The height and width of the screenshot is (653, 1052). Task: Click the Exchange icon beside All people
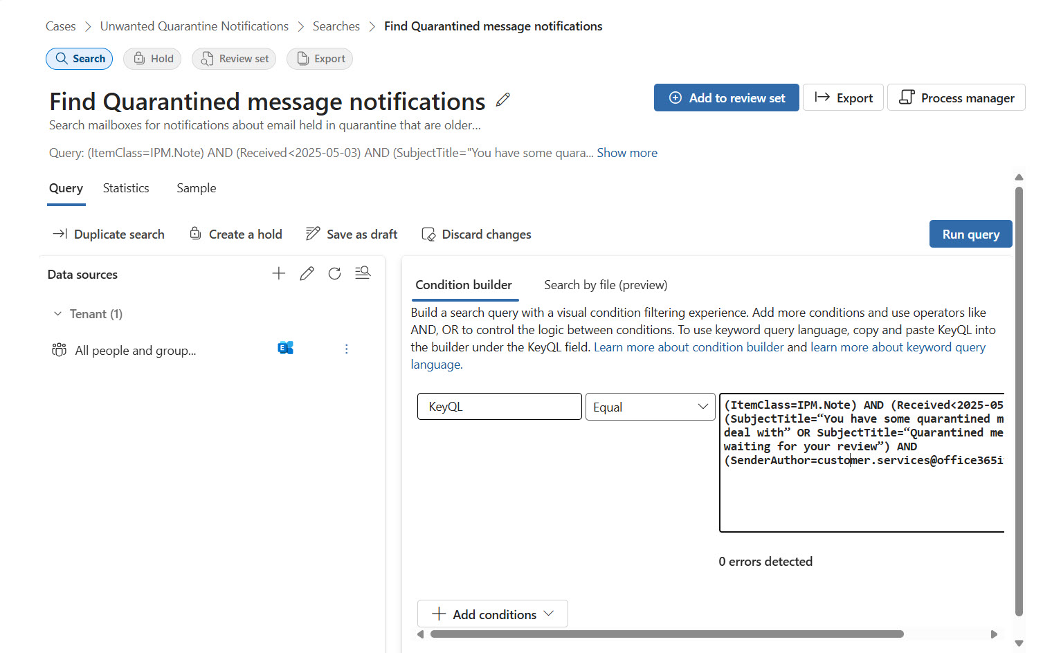point(285,349)
